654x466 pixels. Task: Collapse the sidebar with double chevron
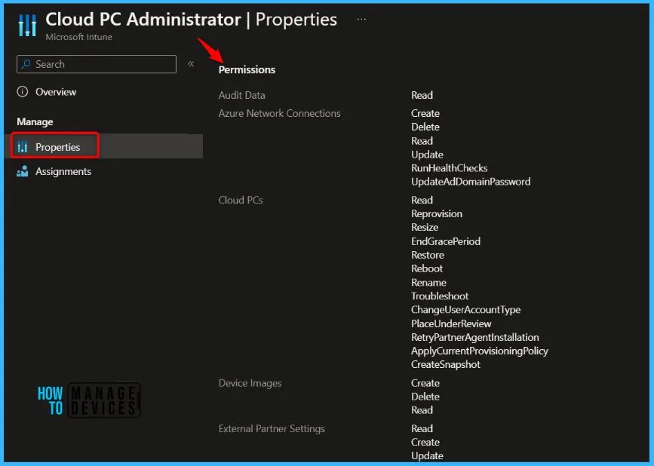(191, 64)
